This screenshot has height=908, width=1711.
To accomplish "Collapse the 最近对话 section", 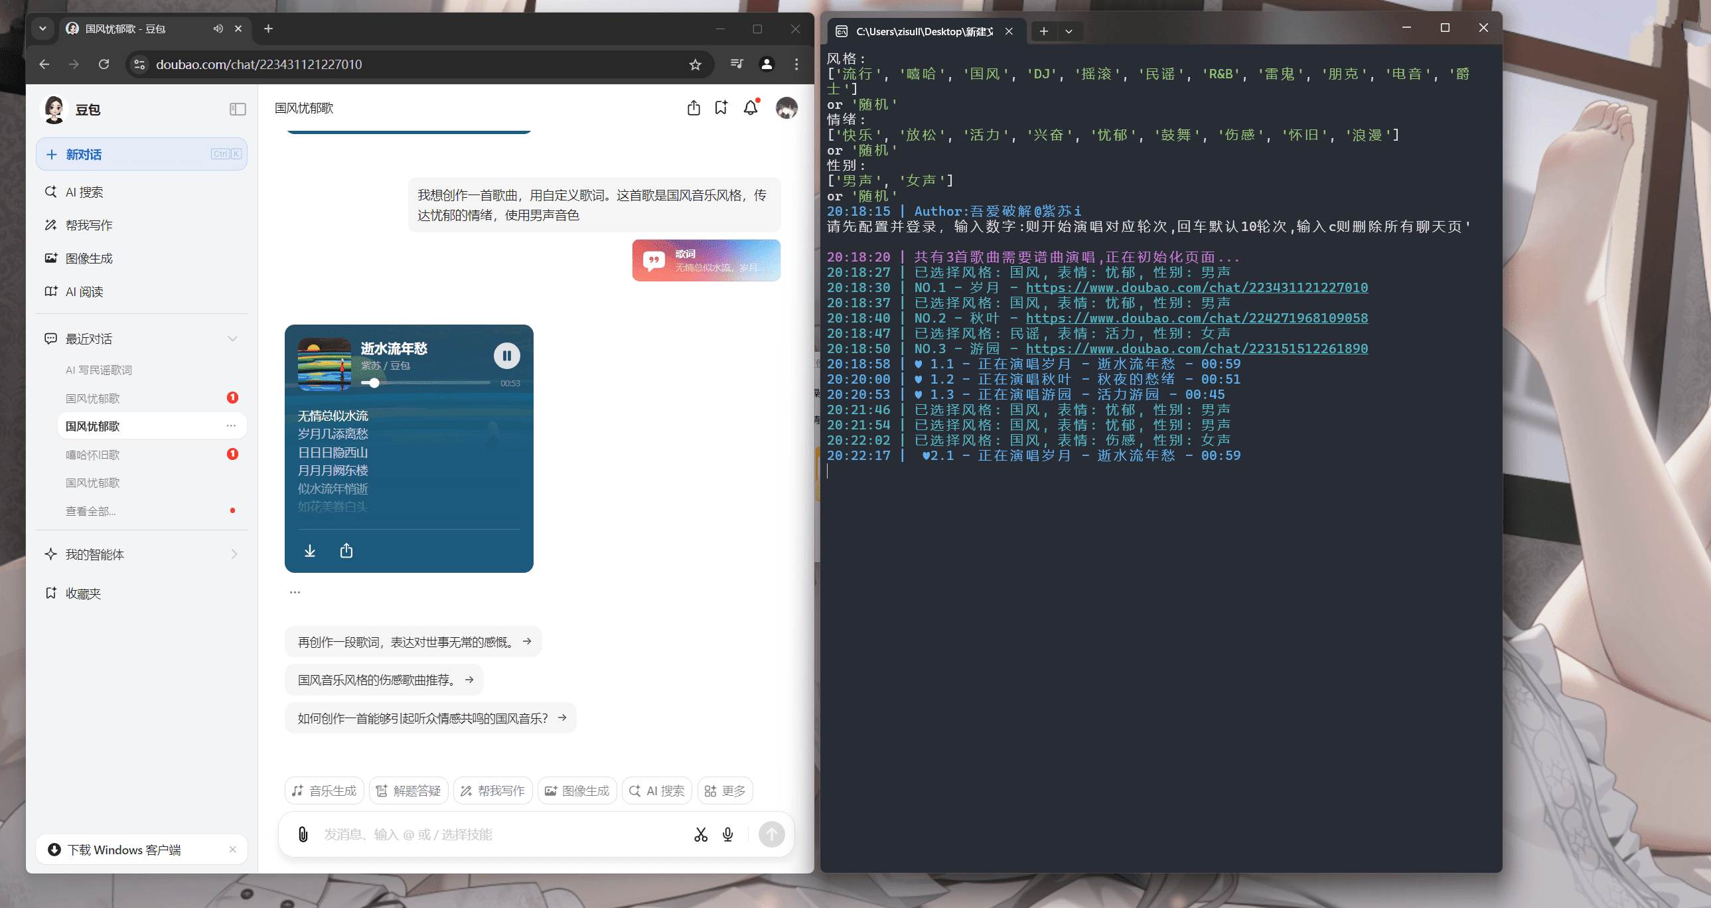I will [232, 339].
